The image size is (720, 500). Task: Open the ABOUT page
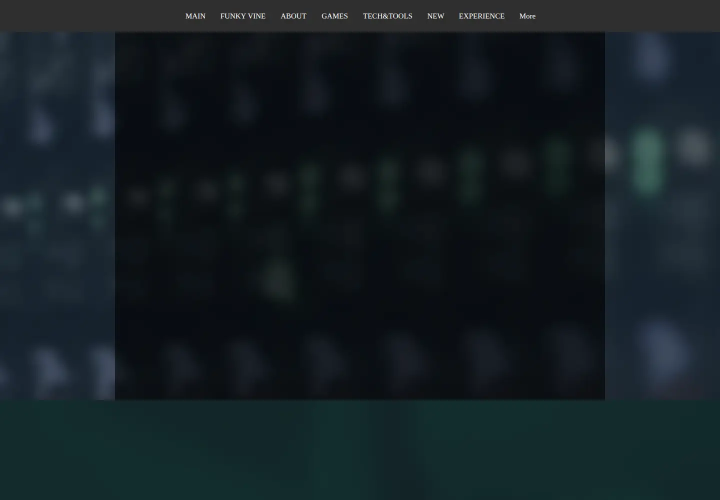(x=293, y=16)
